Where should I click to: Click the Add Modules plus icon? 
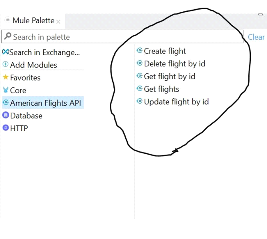[x=6, y=64]
